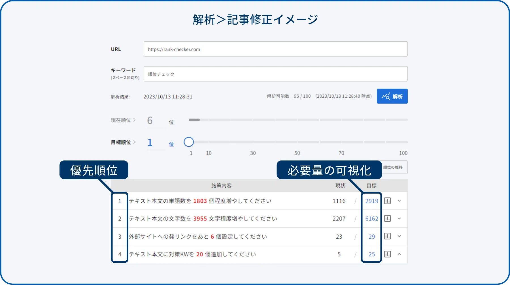
Task: Open chart icon for the 対策KW row
Action: 387,254
